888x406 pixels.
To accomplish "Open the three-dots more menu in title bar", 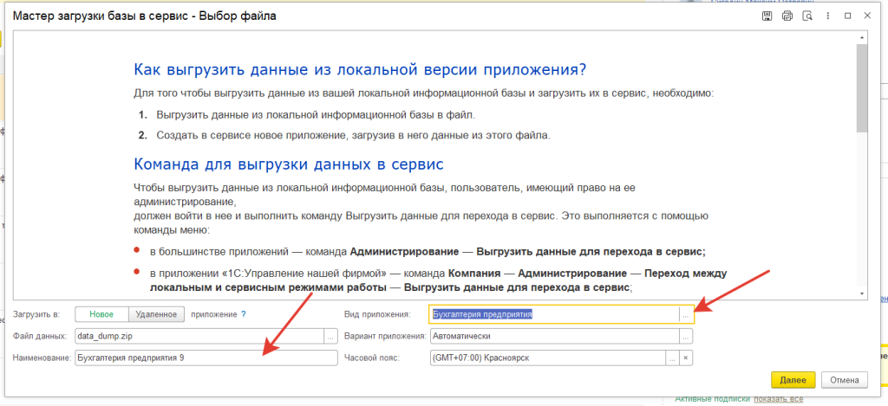I will [x=827, y=16].
